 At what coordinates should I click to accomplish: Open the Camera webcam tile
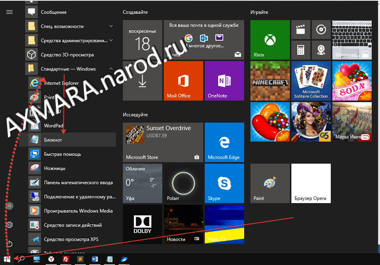click(321, 50)
